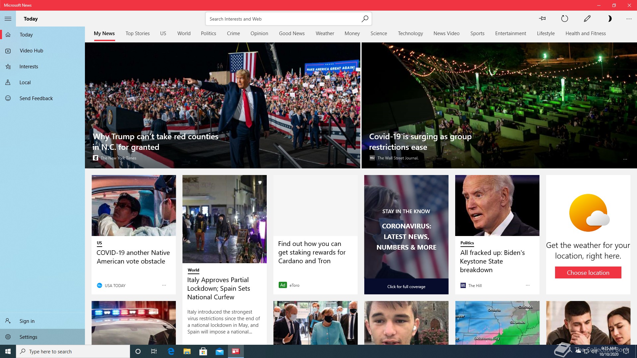Viewport: 637px width, 358px height.
Task: Open Italy Approves Partial Lockdown article
Action: pos(219,288)
